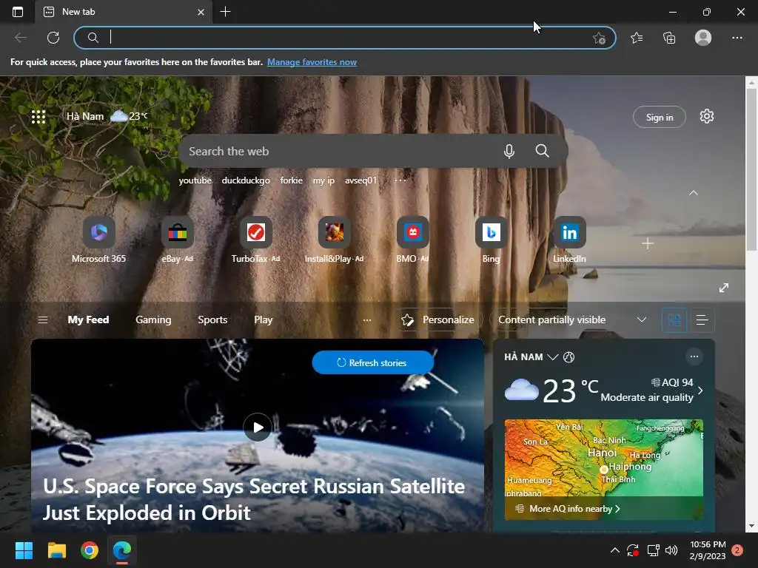Click the Personalize button
This screenshot has width=758, height=568.
pyautogui.click(x=437, y=319)
